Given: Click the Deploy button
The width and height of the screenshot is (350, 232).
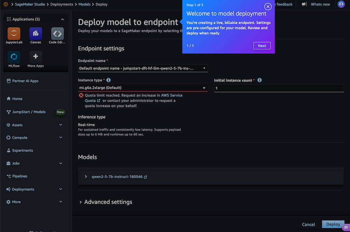Looking at the screenshot, I should point(333,224).
